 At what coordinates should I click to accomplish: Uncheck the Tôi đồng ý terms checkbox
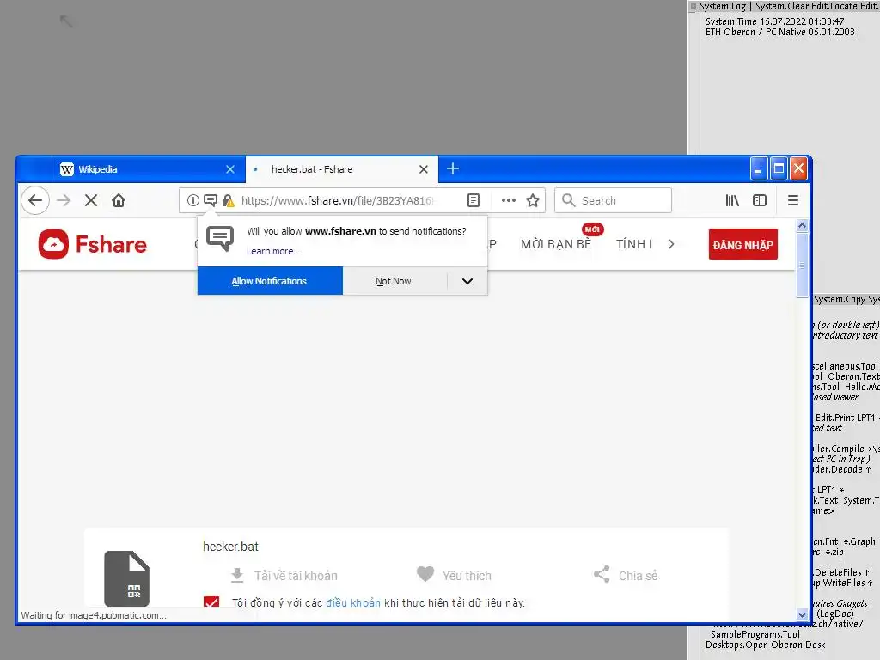point(211,602)
